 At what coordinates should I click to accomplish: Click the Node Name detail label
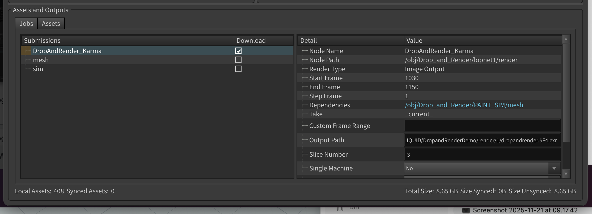tap(326, 51)
